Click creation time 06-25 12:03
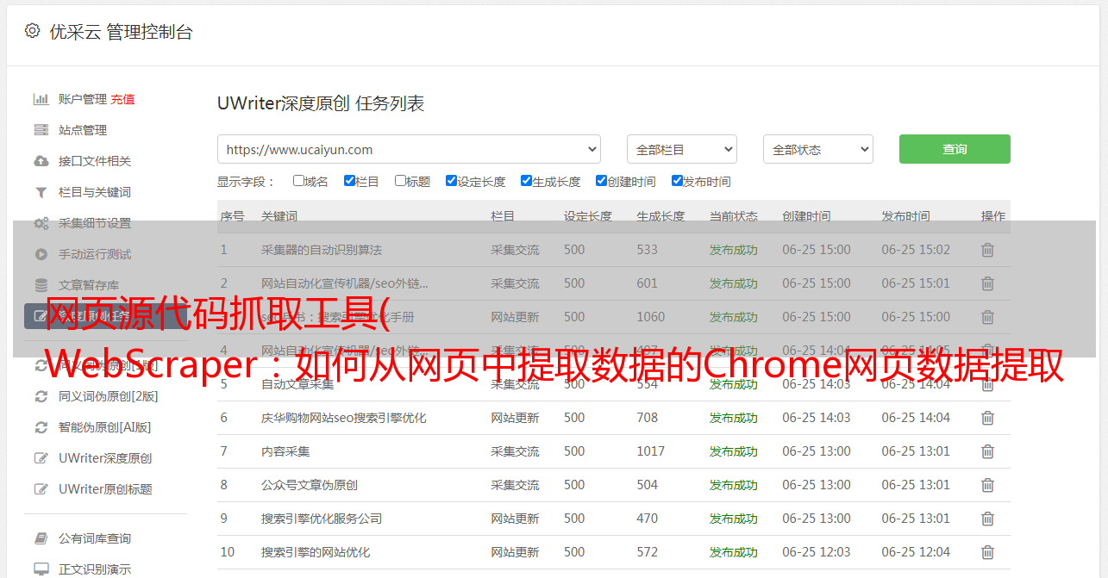 (x=817, y=552)
